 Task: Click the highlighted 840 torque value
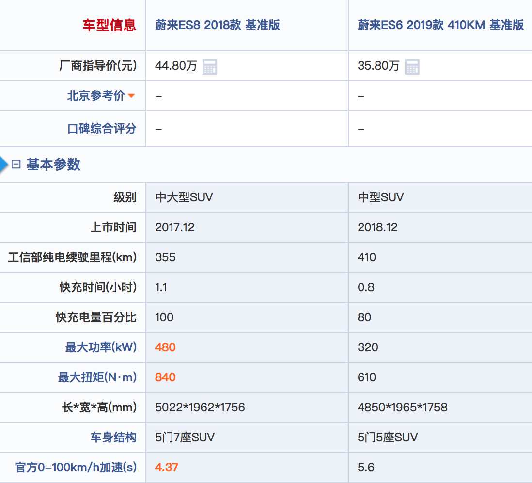pos(165,377)
